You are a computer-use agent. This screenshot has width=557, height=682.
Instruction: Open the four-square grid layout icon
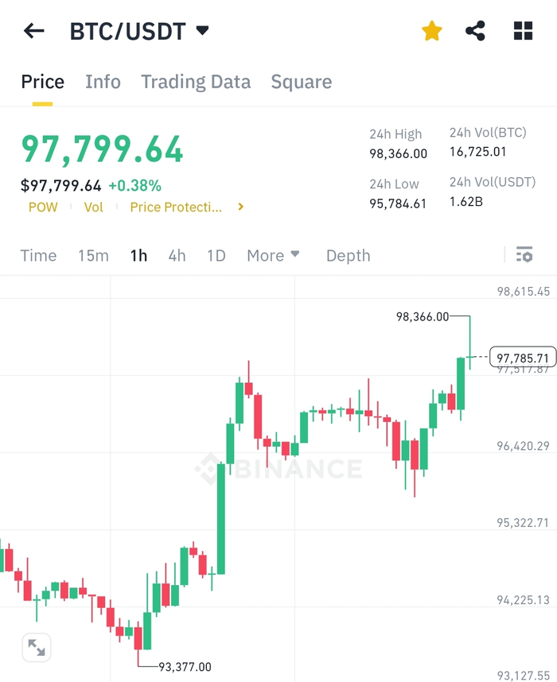tap(523, 31)
